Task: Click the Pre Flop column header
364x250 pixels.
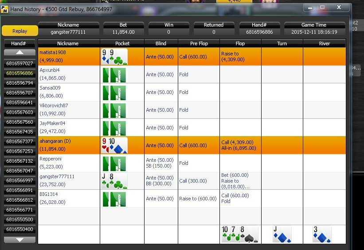Action: coord(199,43)
